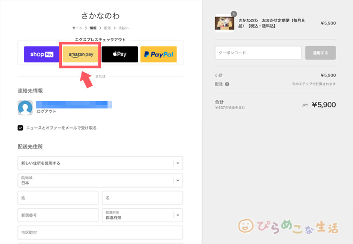The width and height of the screenshot is (353, 244).
Task: Uncheck ニュースとオファーをメールで受け取る checkbox
Action: point(20,128)
